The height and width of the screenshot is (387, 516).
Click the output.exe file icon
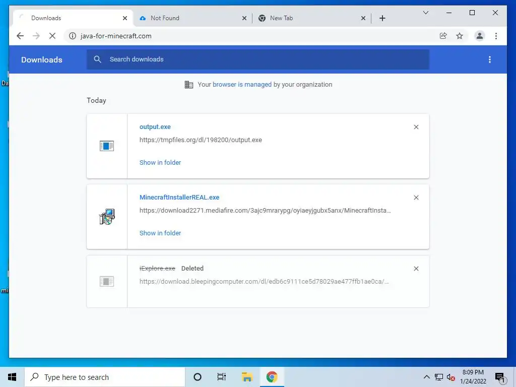click(x=107, y=146)
